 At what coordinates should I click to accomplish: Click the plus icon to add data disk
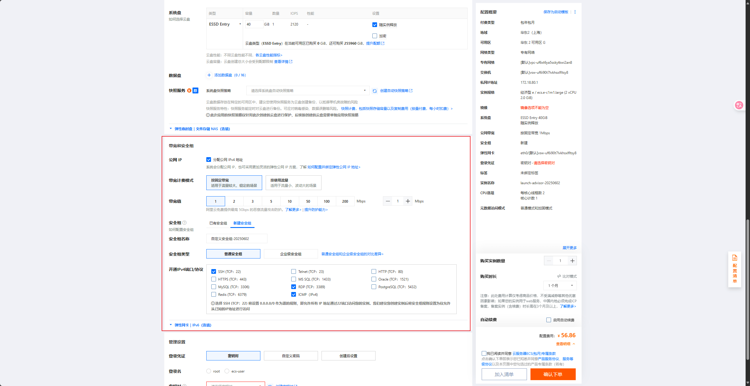pyautogui.click(x=209, y=75)
